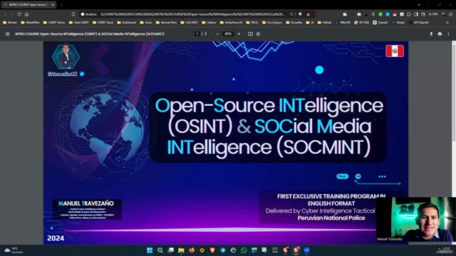The height and width of the screenshot is (256, 456).
Task: Open the Manuel Bots bookmarks folder
Action: (166, 22)
